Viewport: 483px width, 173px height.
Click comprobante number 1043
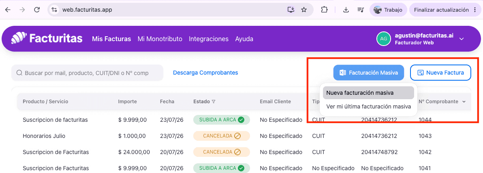(425, 136)
